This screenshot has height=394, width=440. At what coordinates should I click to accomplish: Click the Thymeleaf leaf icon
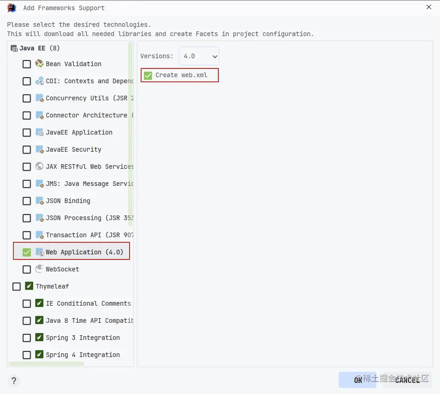pyautogui.click(x=29, y=286)
